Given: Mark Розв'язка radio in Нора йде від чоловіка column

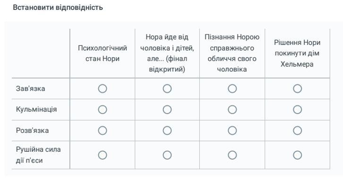Looking at the screenshot, I should tap(167, 130).
